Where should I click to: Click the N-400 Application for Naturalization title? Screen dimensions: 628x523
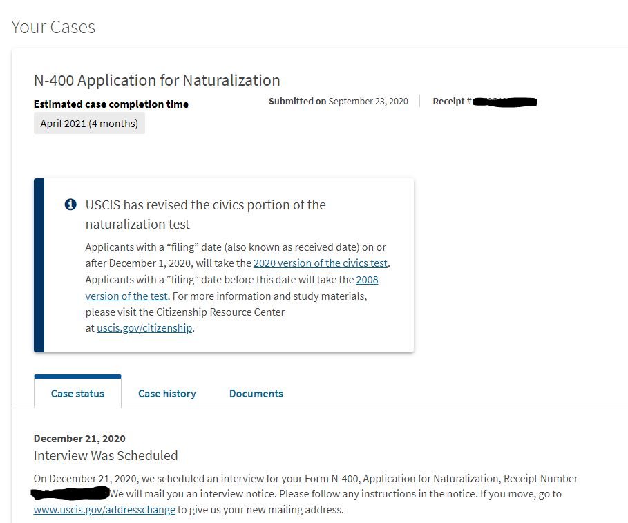point(157,80)
